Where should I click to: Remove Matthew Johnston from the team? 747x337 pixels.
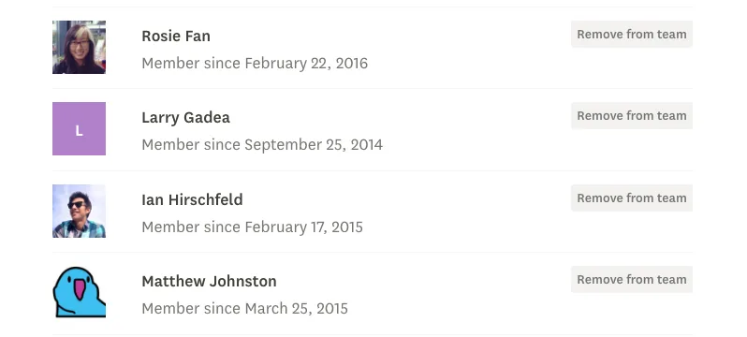[x=632, y=280]
